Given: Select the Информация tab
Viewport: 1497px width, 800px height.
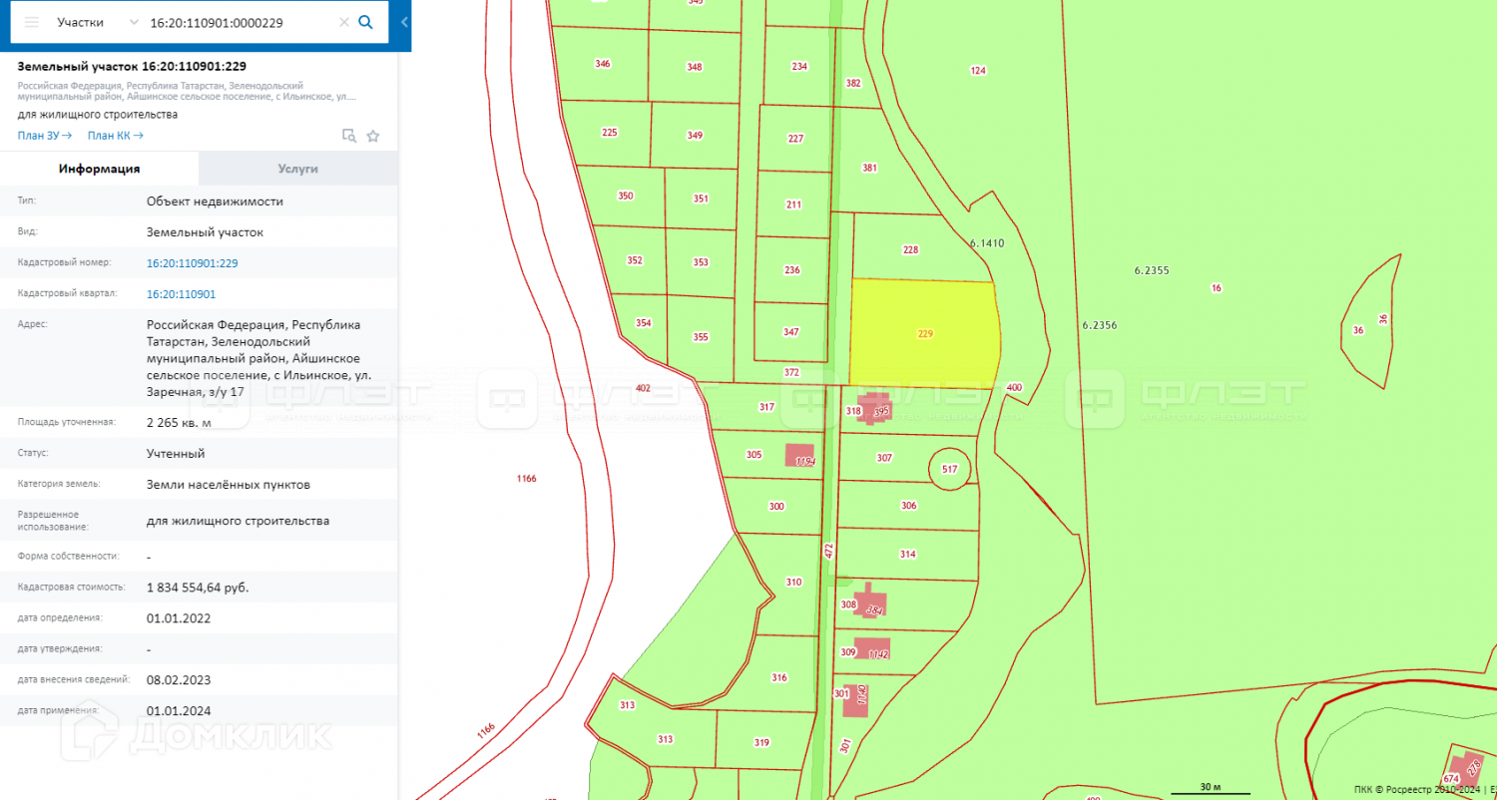Looking at the screenshot, I should click(x=99, y=169).
